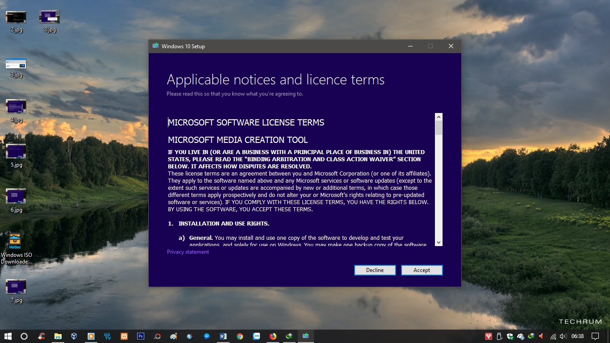The width and height of the screenshot is (610, 343).
Task: Click the licence scrollbar up arrow
Action: tap(439, 117)
